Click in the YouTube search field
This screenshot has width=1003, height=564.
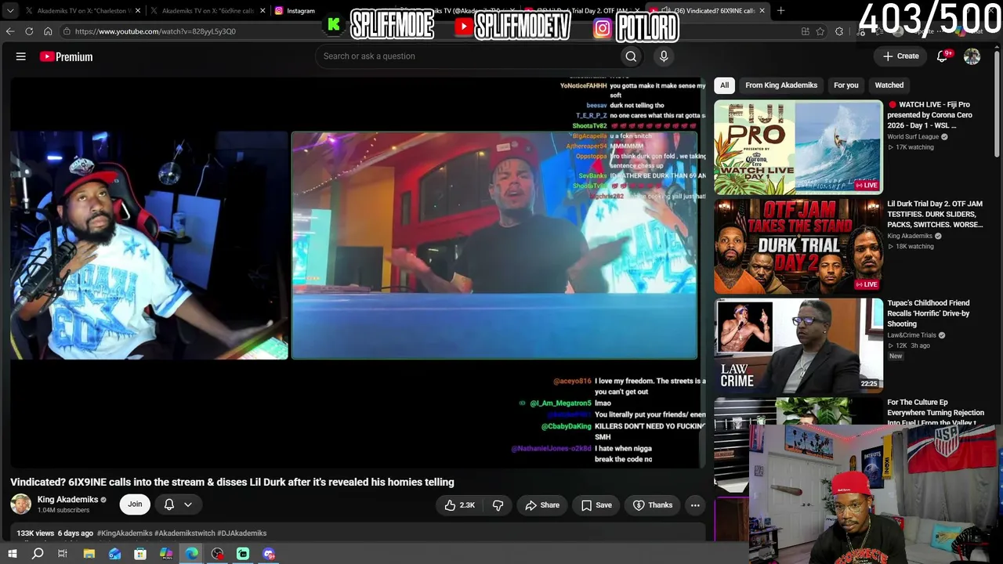pyautogui.click(x=466, y=56)
